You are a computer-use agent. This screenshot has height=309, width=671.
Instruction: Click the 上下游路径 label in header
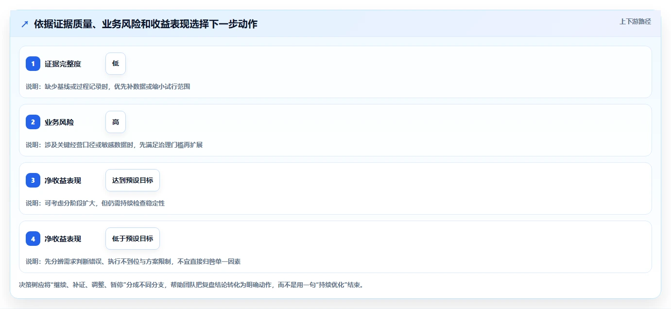(x=635, y=21)
